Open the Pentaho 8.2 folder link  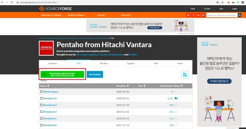[50, 112]
